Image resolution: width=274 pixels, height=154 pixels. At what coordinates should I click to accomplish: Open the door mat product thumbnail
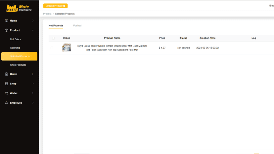pos(67,47)
